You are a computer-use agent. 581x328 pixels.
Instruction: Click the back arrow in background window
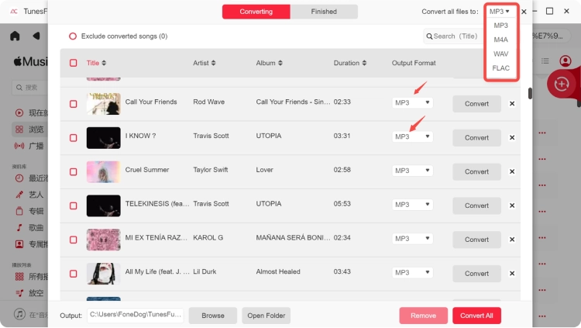(x=36, y=36)
